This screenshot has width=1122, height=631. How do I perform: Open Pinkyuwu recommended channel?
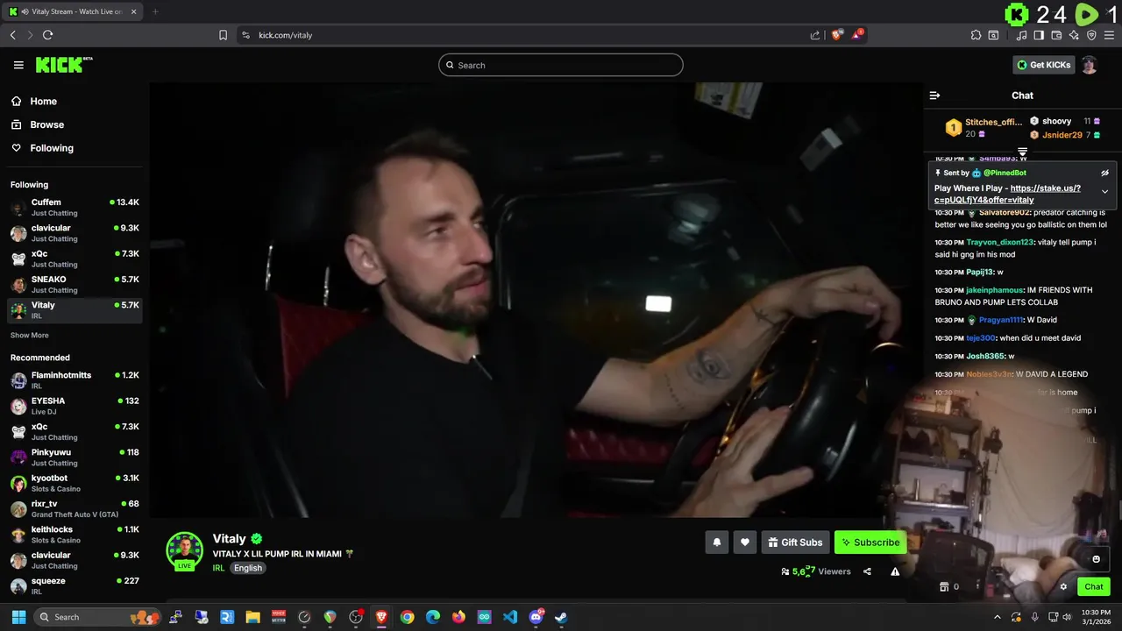pos(75,457)
